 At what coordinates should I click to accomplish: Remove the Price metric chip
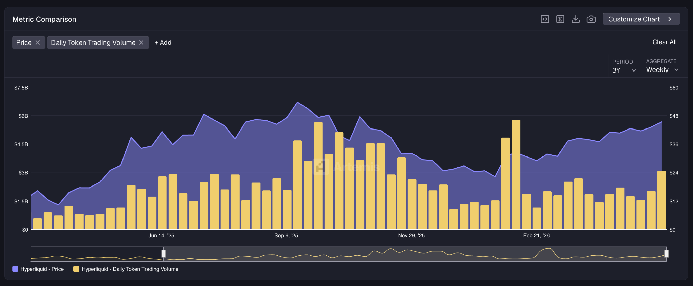pos(38,42)
